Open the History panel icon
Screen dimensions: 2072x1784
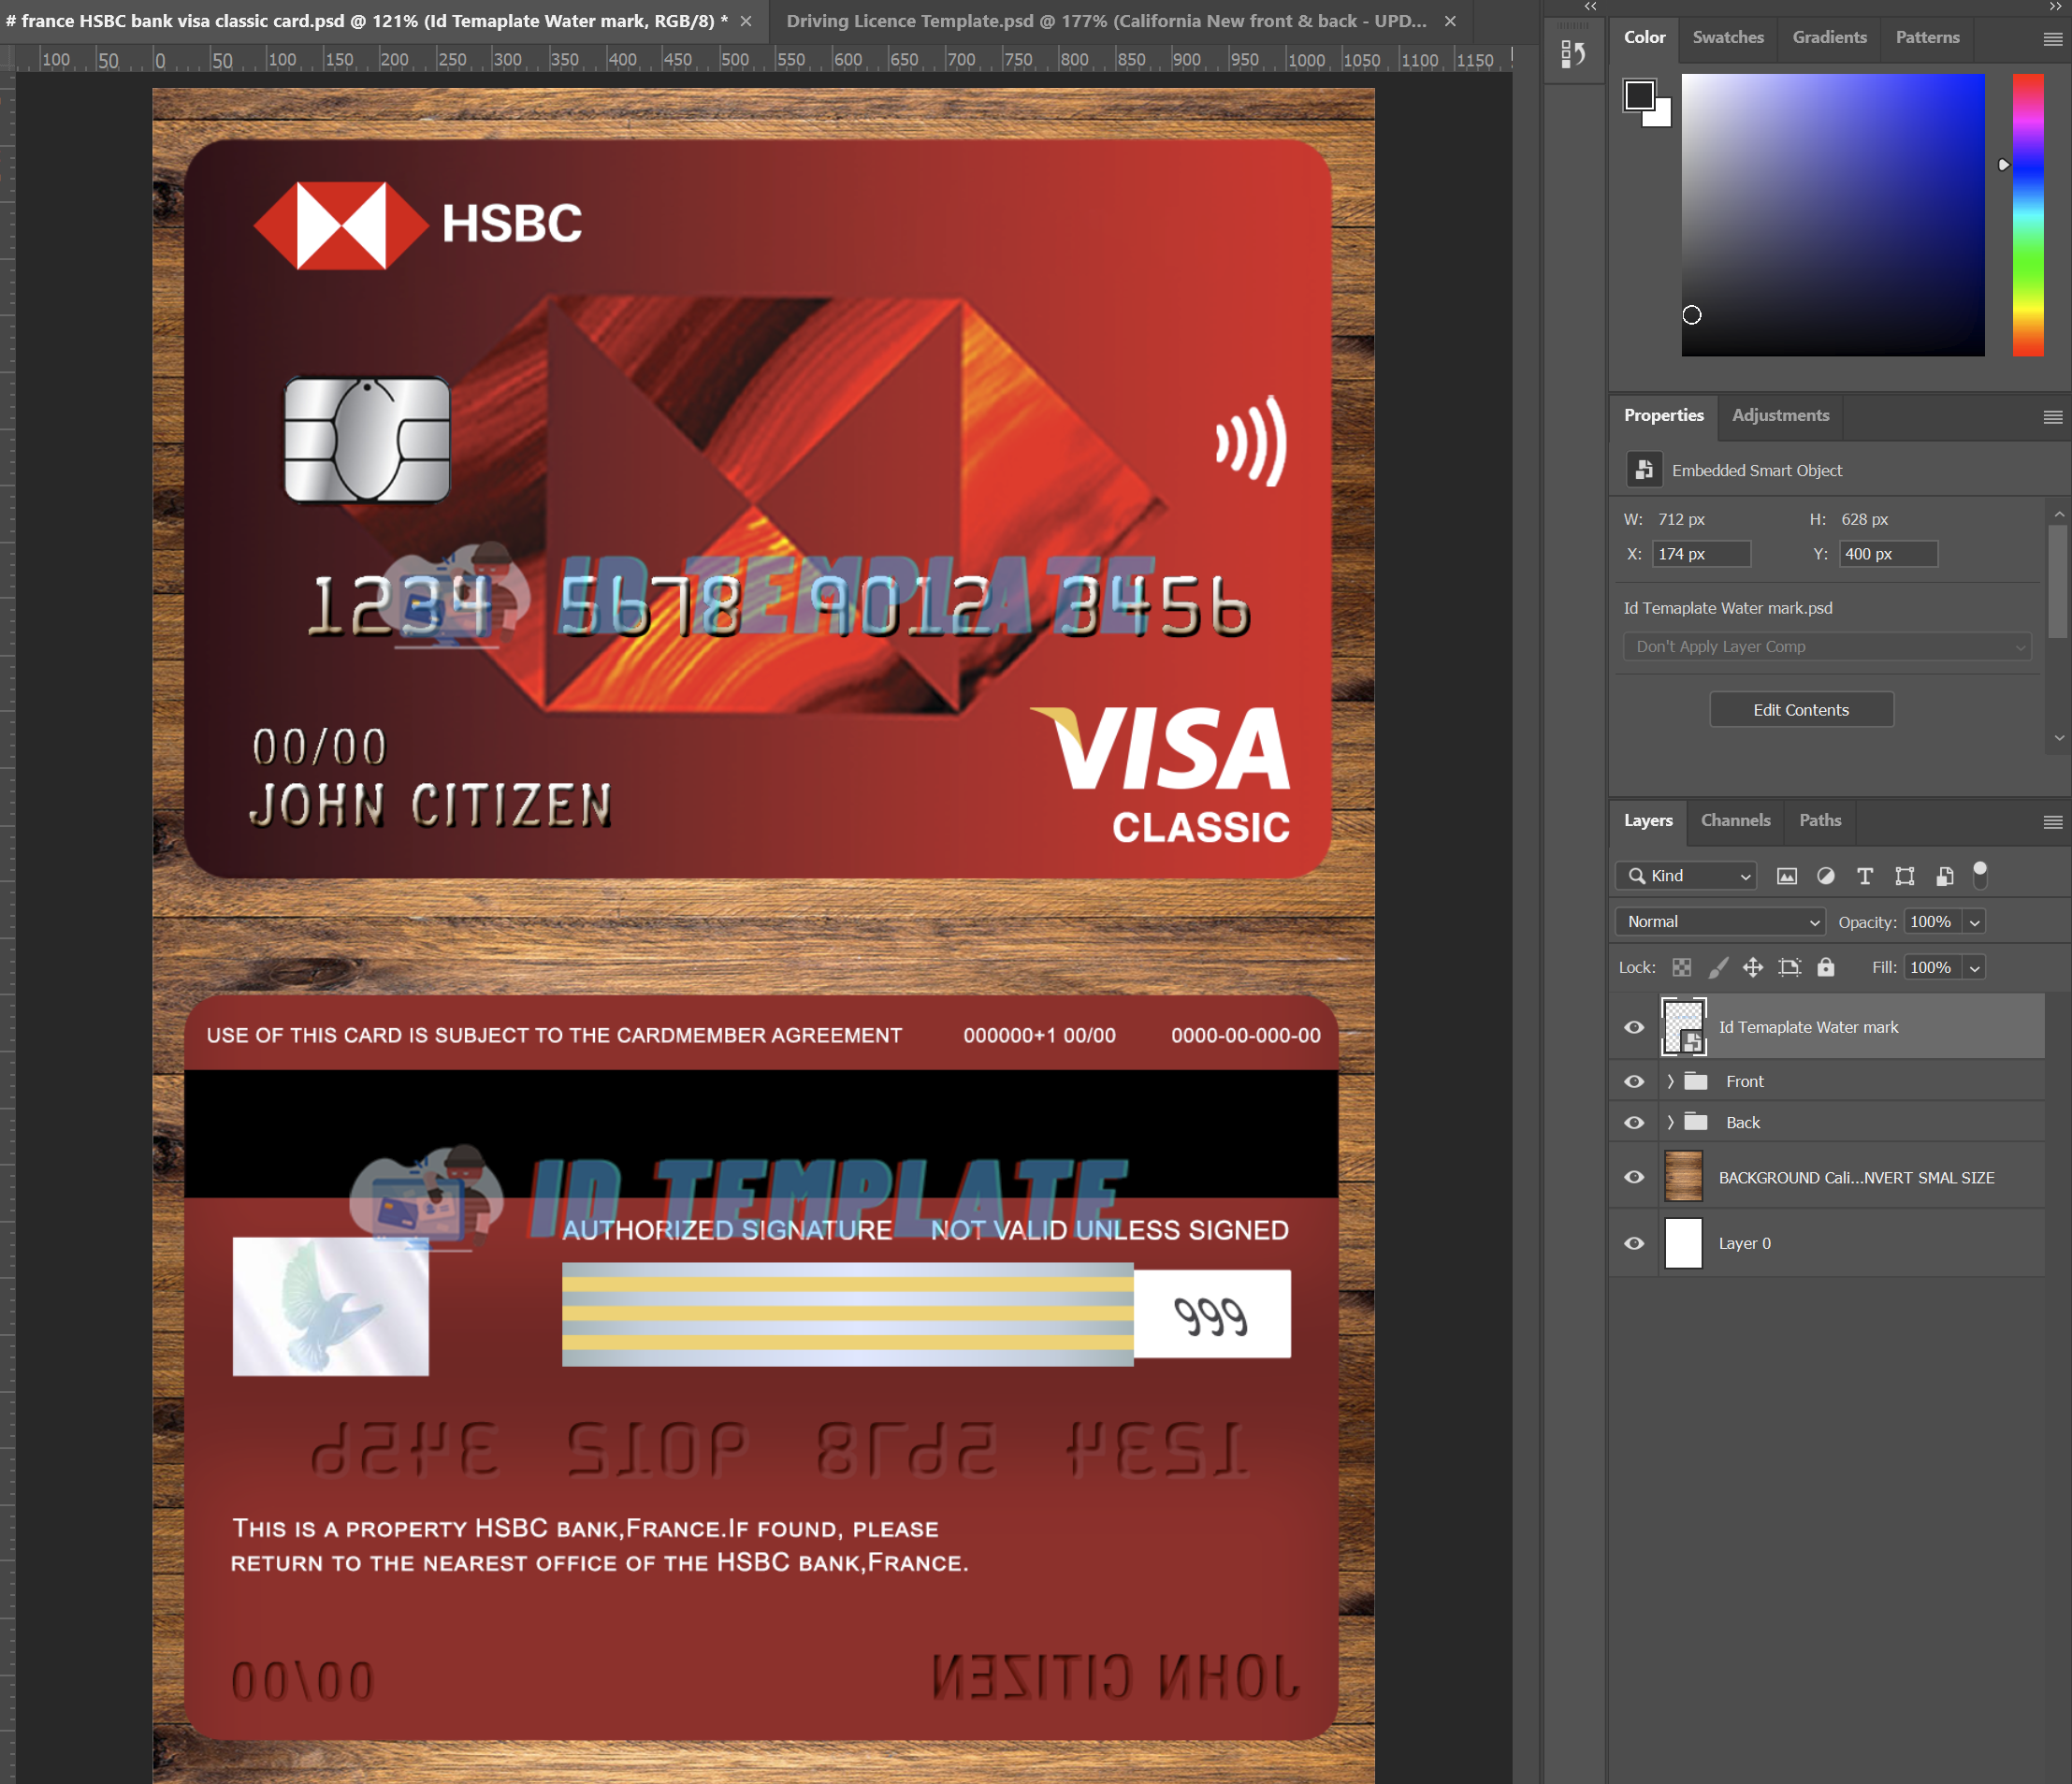1573,54
